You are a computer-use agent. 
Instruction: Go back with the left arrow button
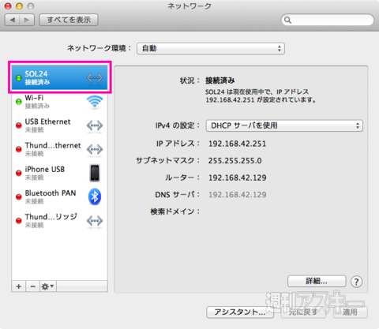pos(13,20)
